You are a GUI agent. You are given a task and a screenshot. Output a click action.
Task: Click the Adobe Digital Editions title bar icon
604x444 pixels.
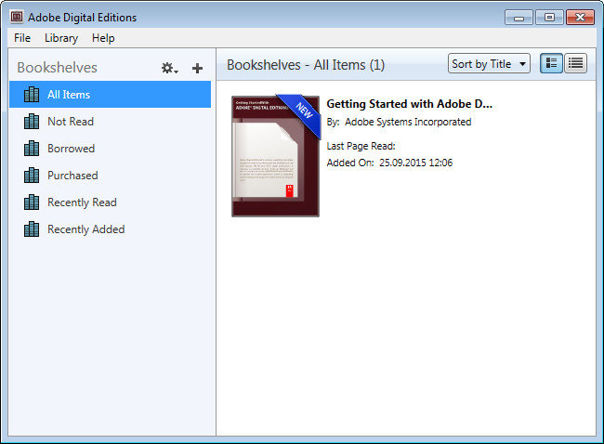(17, 15)
